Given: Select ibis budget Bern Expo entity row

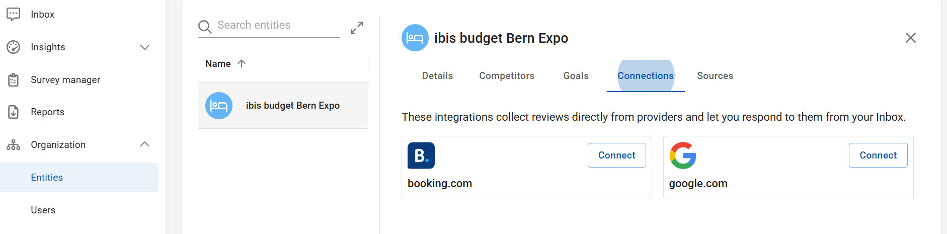Looking at the screenshot, I should point(283,106).
